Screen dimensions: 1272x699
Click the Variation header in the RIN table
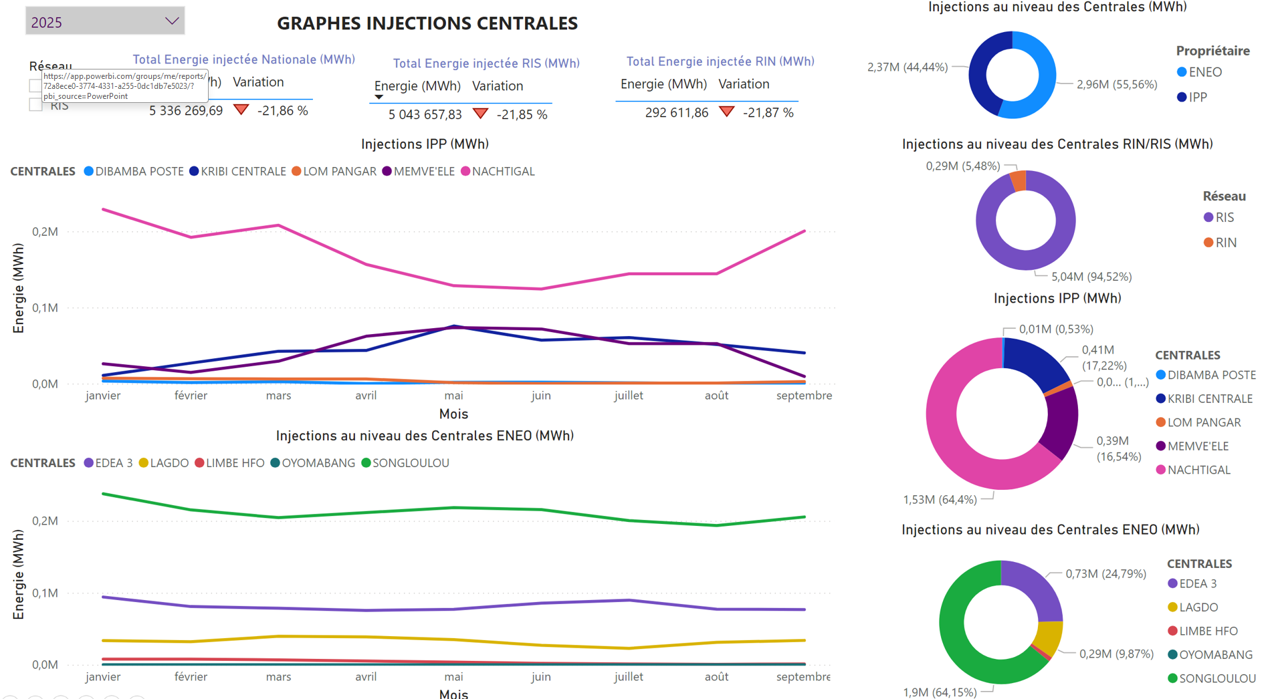(x=744, y=84)
